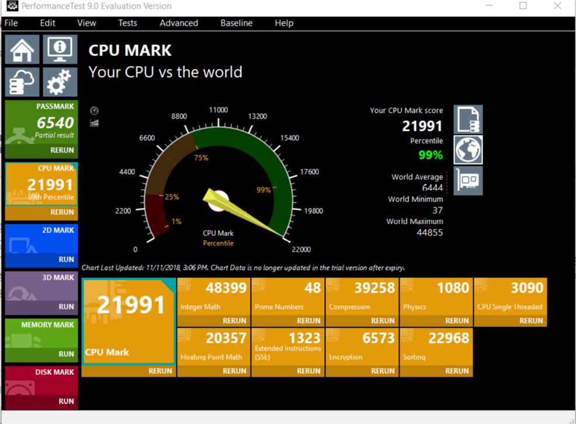576x424 pixels.
Task: Open the Help menu
Action: [284, 23]
